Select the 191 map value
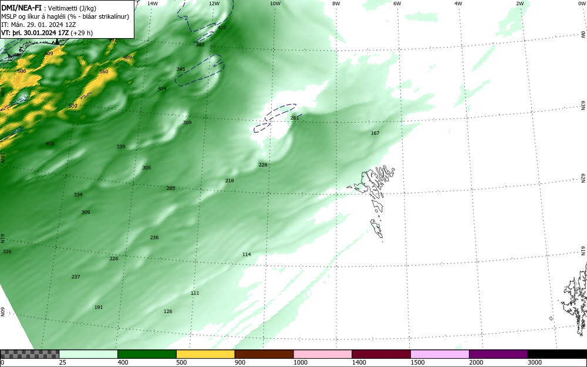 pos(99,307)
